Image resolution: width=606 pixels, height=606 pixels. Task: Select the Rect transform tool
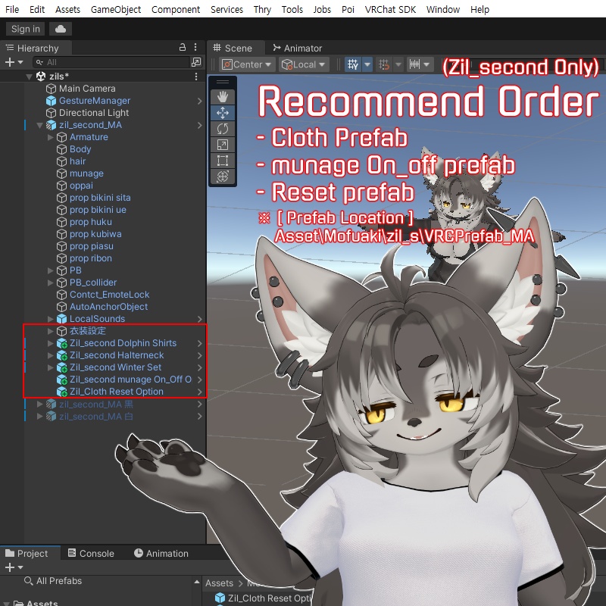[x=222, y=161]
